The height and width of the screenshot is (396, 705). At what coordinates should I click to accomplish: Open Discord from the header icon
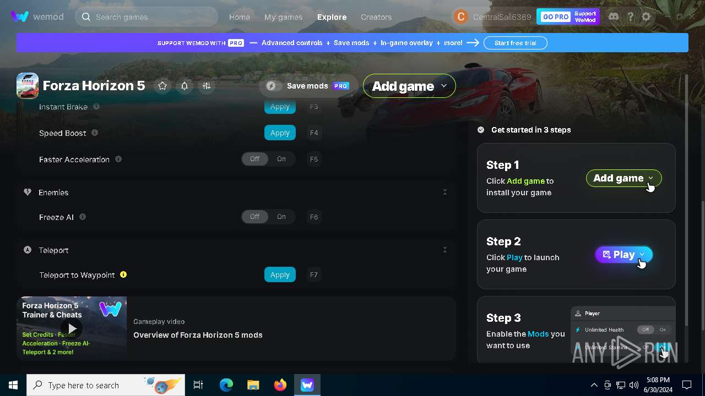[614, 16]
